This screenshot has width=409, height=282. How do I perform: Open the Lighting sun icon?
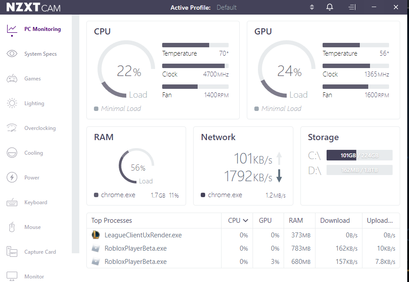coord(12,103)
